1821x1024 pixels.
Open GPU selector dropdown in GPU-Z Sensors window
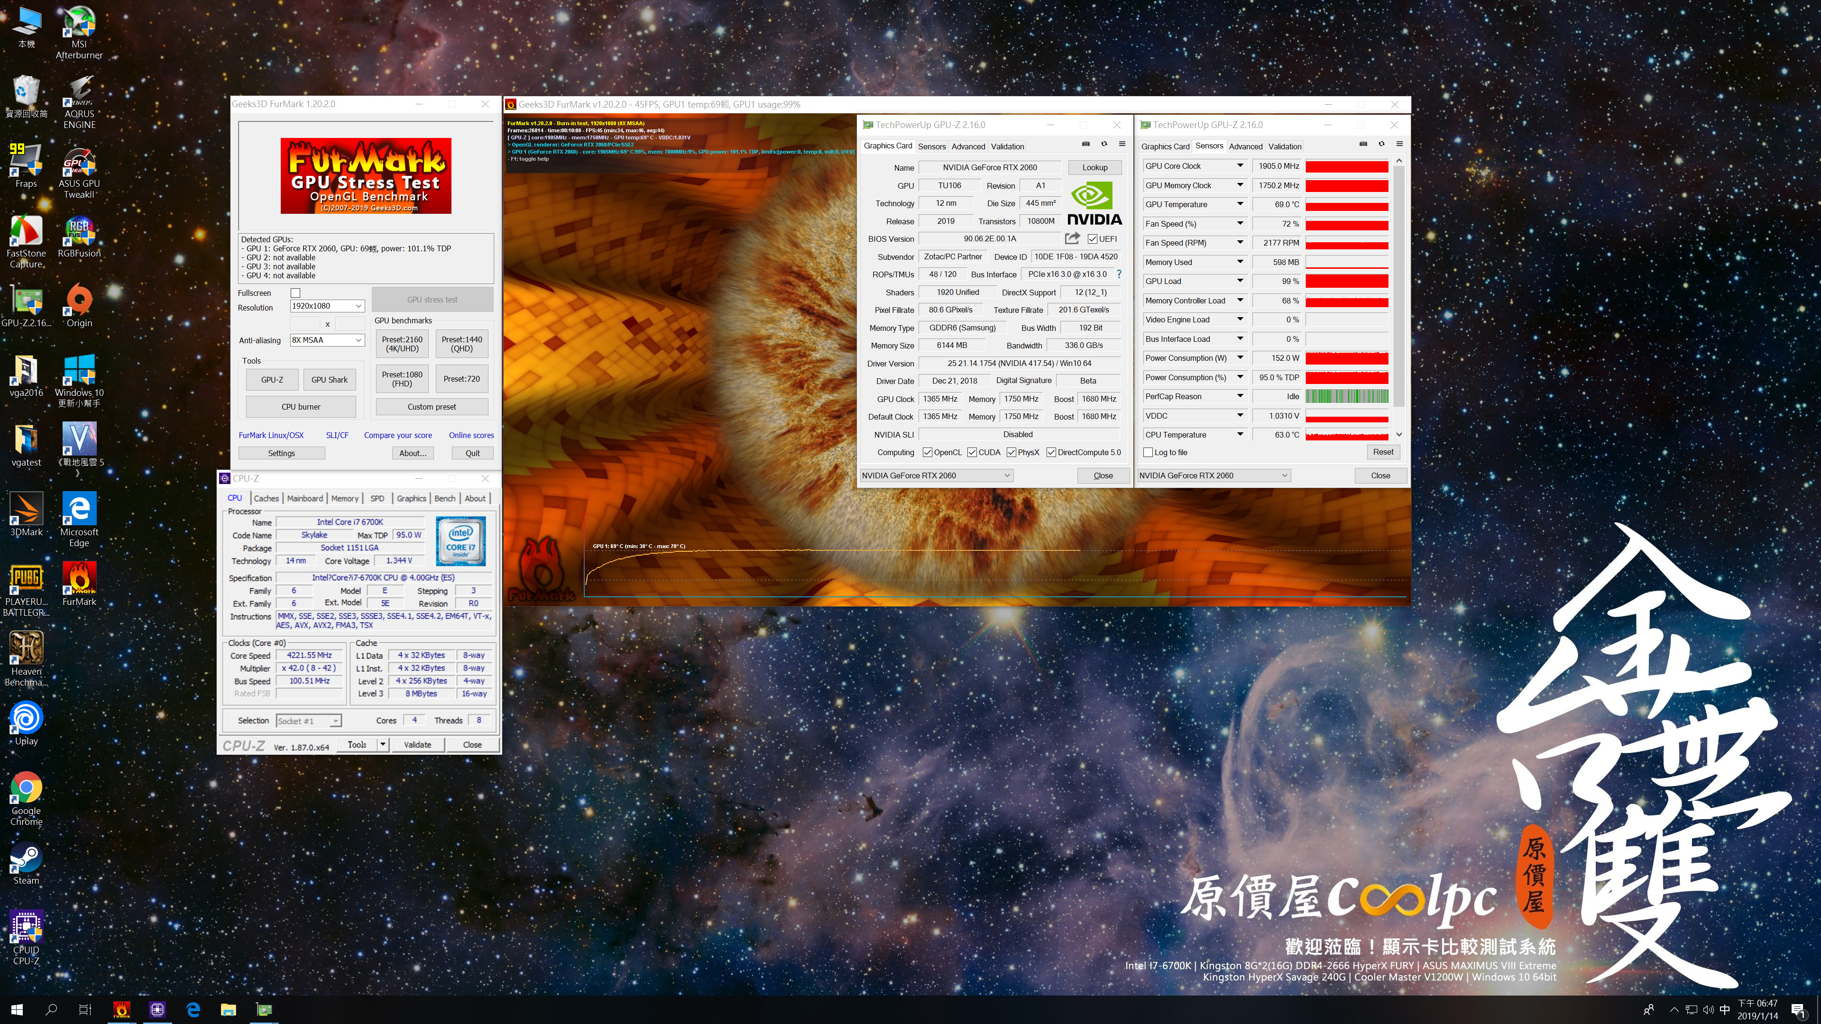click(1214, 475)
